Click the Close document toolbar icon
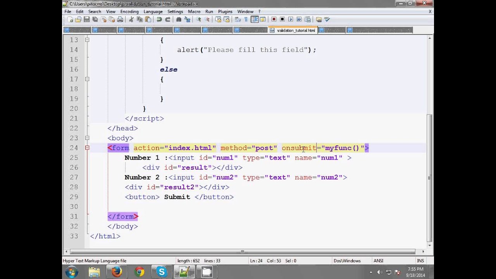This screenshot has height=279, width=496. [x=103, y=19]
